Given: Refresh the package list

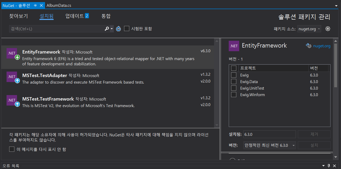Looking at the screenshot, I should tap(119, 29).
